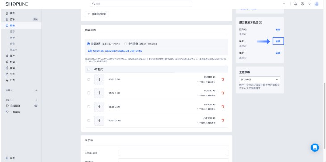Delete the US$10.00 variant with its trash icon
Viewport: 326px width, 162px height.
[x=223, y=79]
